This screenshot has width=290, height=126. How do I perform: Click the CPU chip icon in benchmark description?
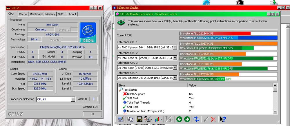pyautogui.click(x=121, y=23)
